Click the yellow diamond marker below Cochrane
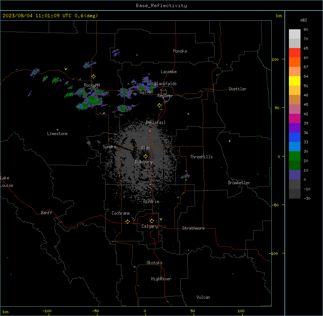 coord(127,221)
